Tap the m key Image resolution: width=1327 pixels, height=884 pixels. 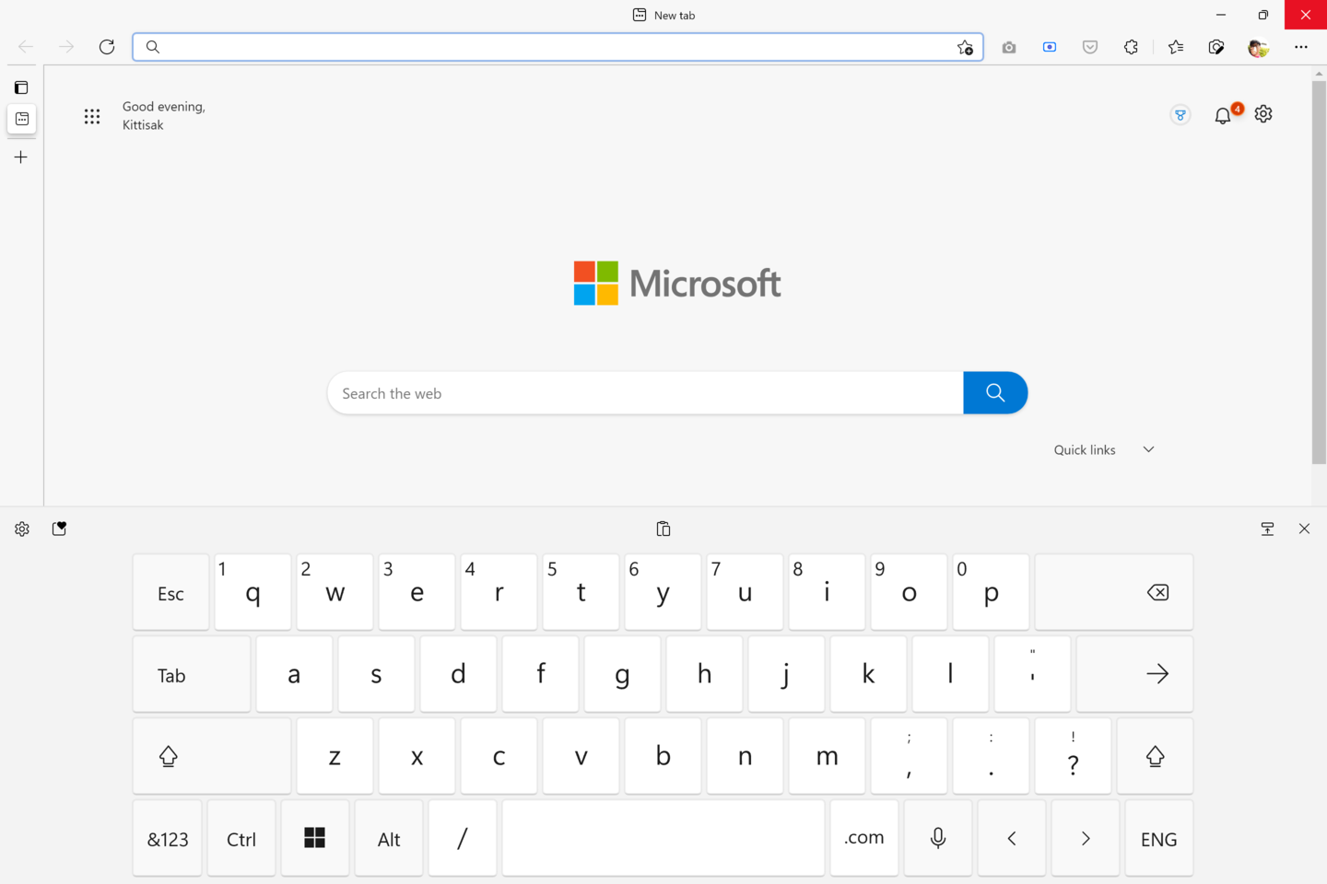tap(828, 756)
